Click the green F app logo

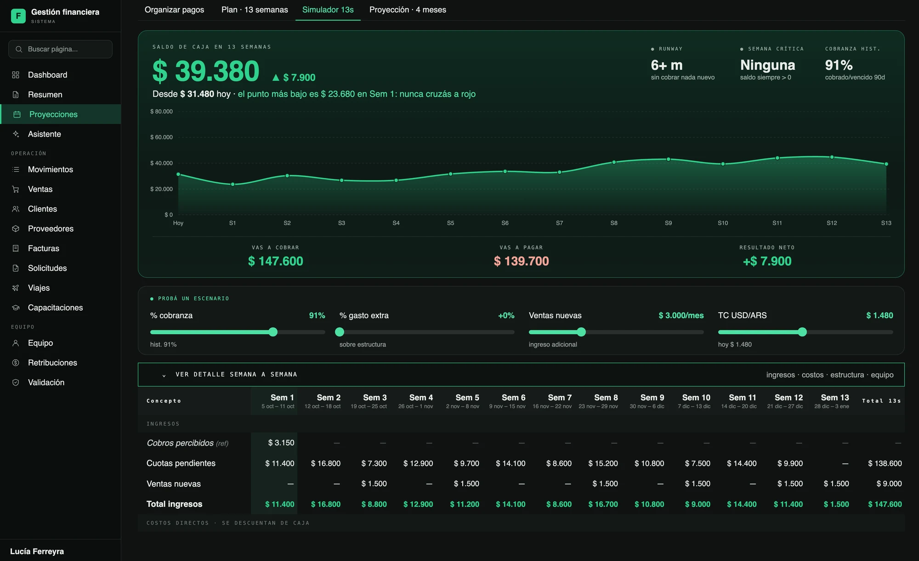[18, 16]
